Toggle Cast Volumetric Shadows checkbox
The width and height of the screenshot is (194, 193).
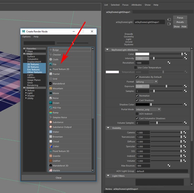137,118
